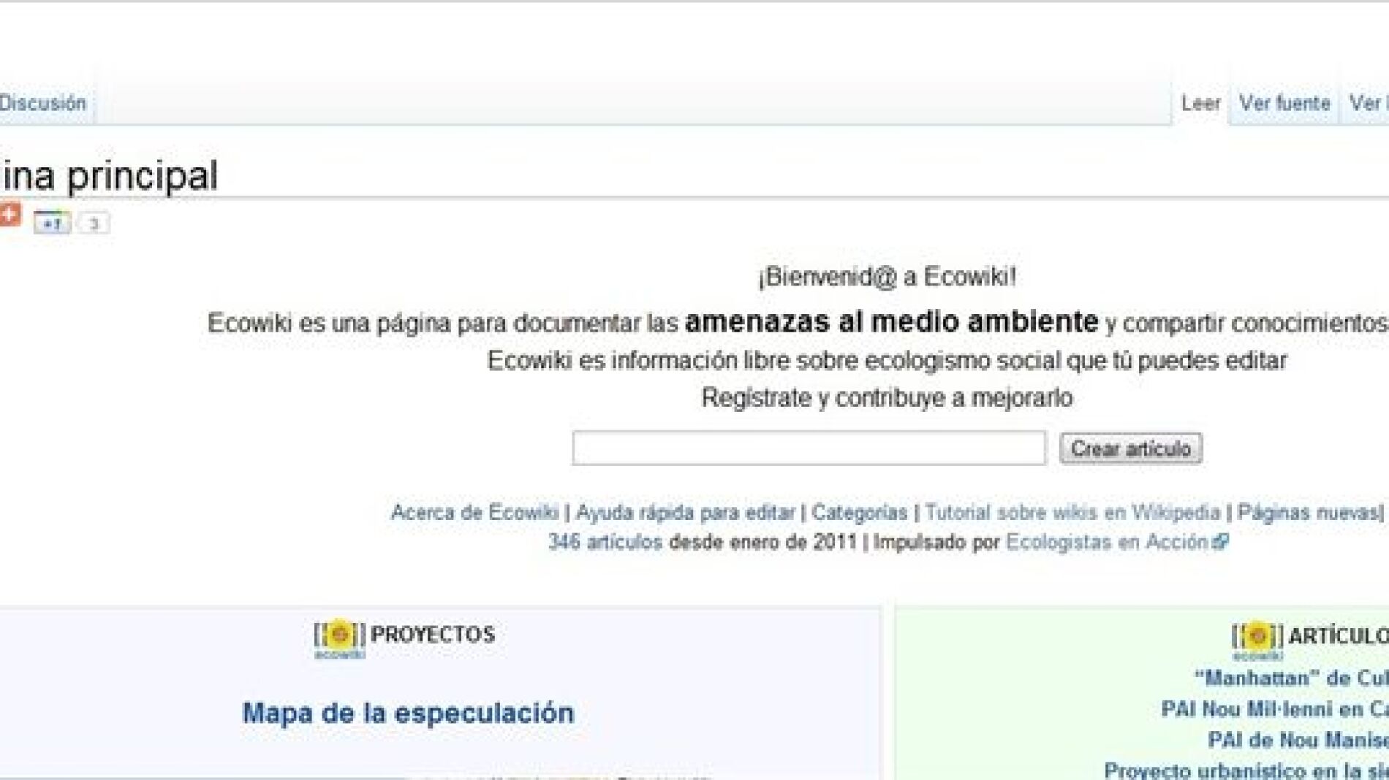The width and height of the screenshot is (1389, 780).
Task: Open the Mapa de la especulación link
Action: click(408, 713)
